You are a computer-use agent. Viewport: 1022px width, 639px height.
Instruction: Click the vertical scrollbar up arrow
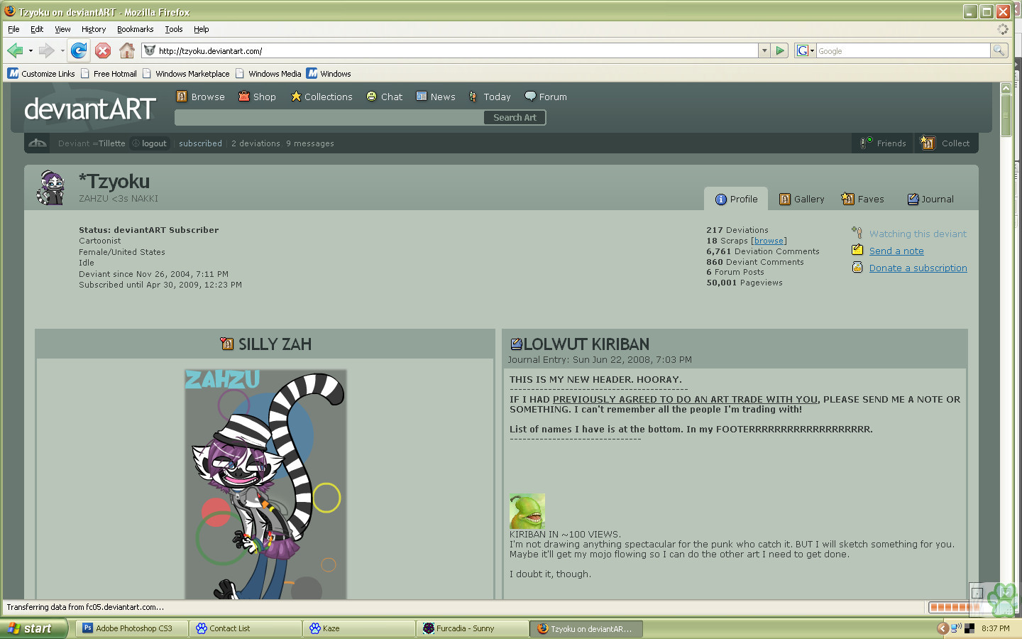1006,88
